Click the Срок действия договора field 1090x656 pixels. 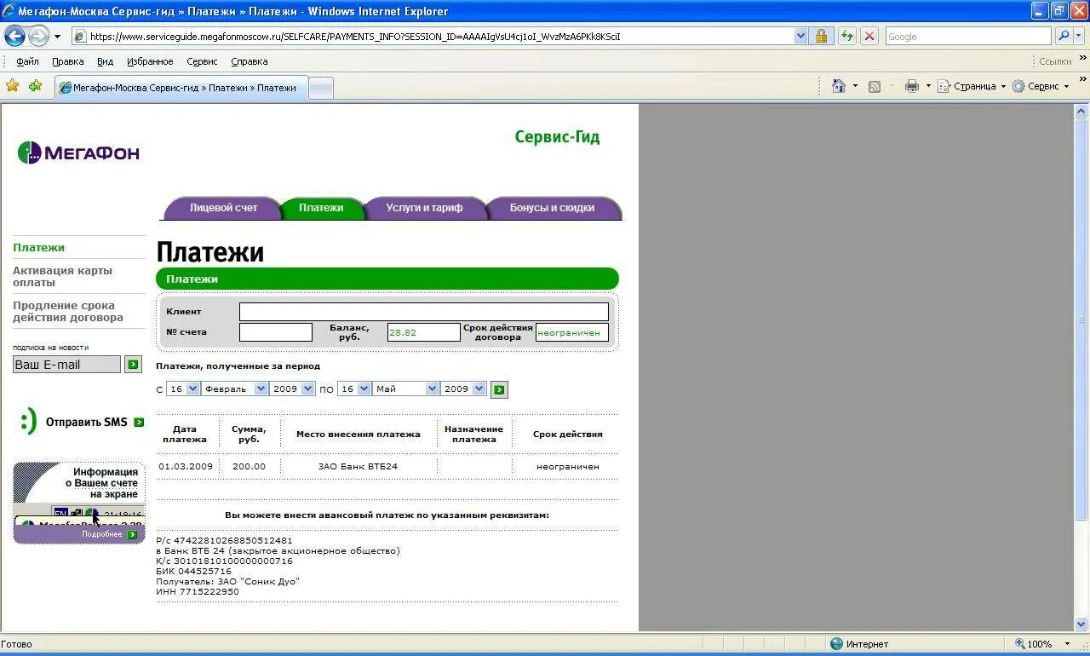(x=572, y=332)
